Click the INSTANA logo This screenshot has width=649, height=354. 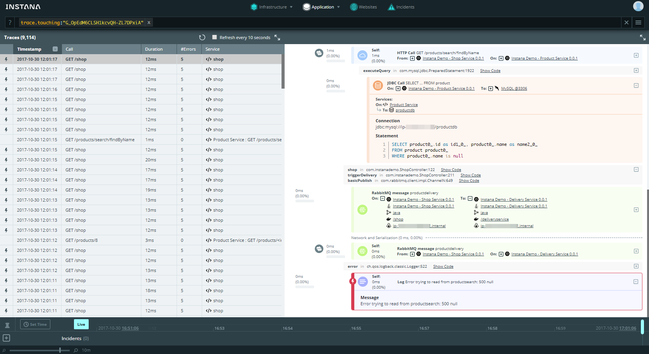point(23,7)
